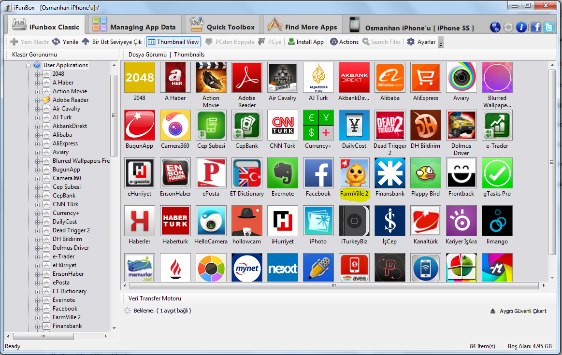Click the Dosya Görümü view label
The height and width of the screenshot is (355, 562).
pos(148,55)
